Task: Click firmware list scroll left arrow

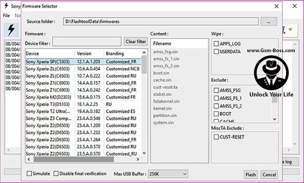Action: click(29, 159)
